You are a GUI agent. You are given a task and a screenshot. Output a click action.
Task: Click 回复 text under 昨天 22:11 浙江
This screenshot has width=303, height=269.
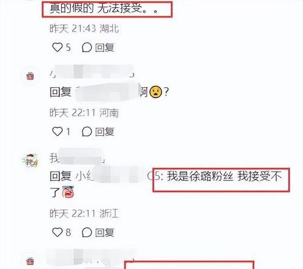click(x=104, y=233)
